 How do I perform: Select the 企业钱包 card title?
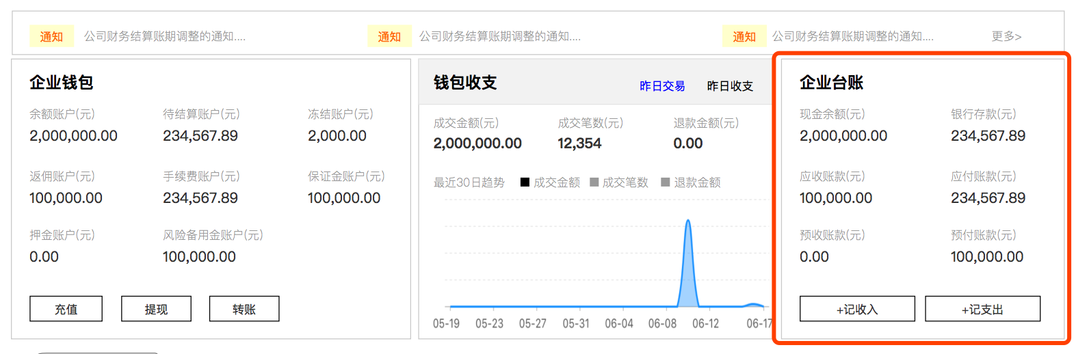tap(62, 83)
